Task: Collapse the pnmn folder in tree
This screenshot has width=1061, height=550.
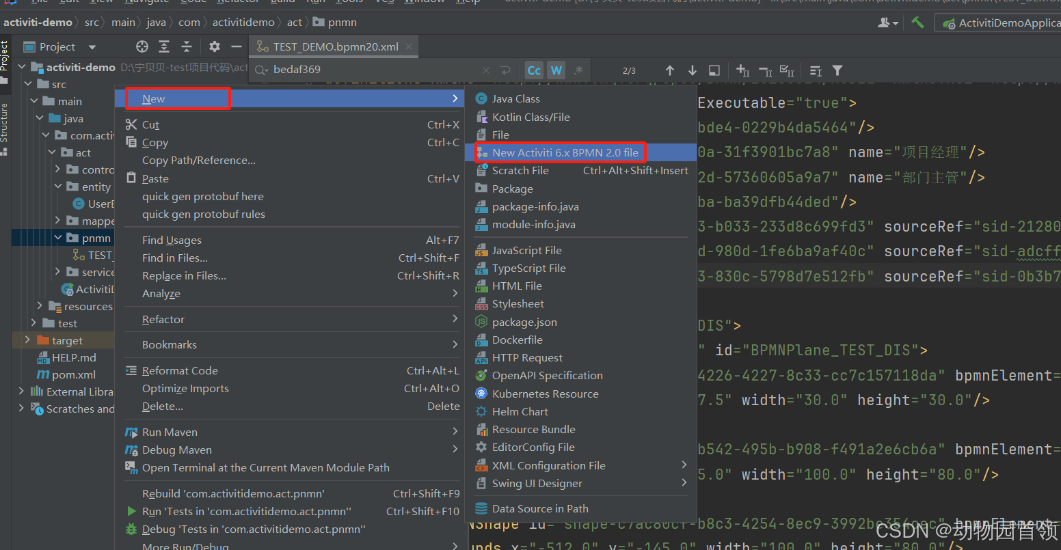Action: (59, 238)
